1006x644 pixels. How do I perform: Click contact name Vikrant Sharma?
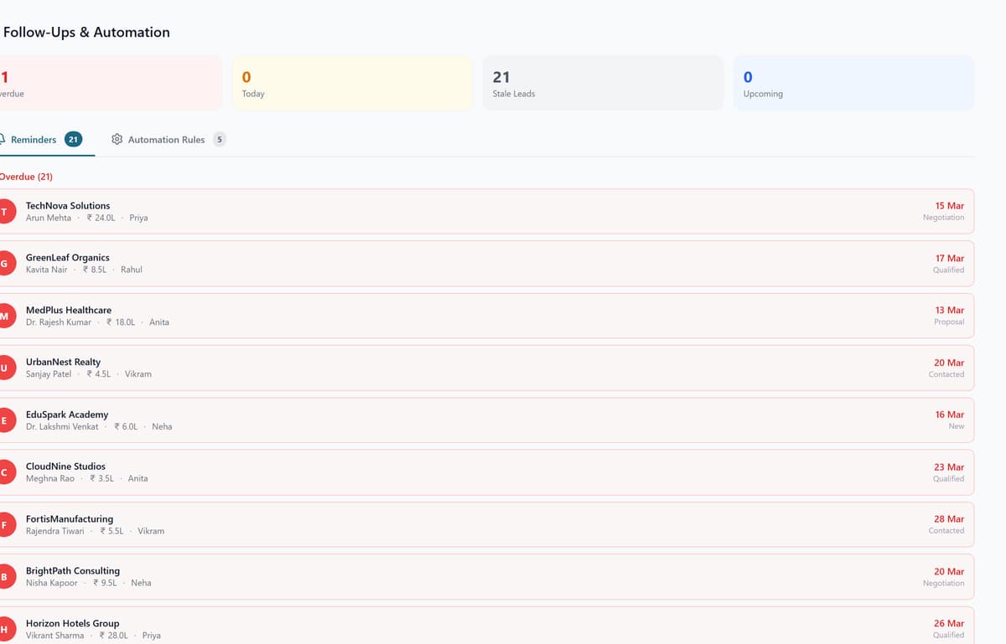(x=55, y=636)
